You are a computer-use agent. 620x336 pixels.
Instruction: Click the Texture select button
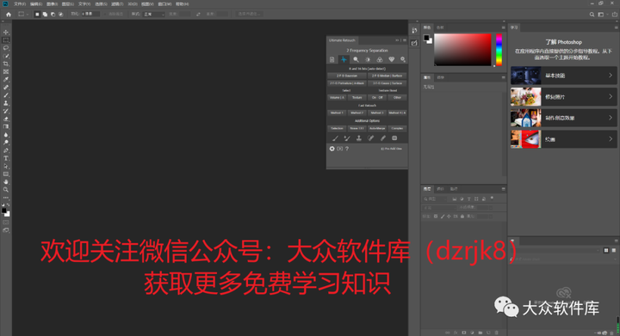pyautogui.click(x=357, y=97)
